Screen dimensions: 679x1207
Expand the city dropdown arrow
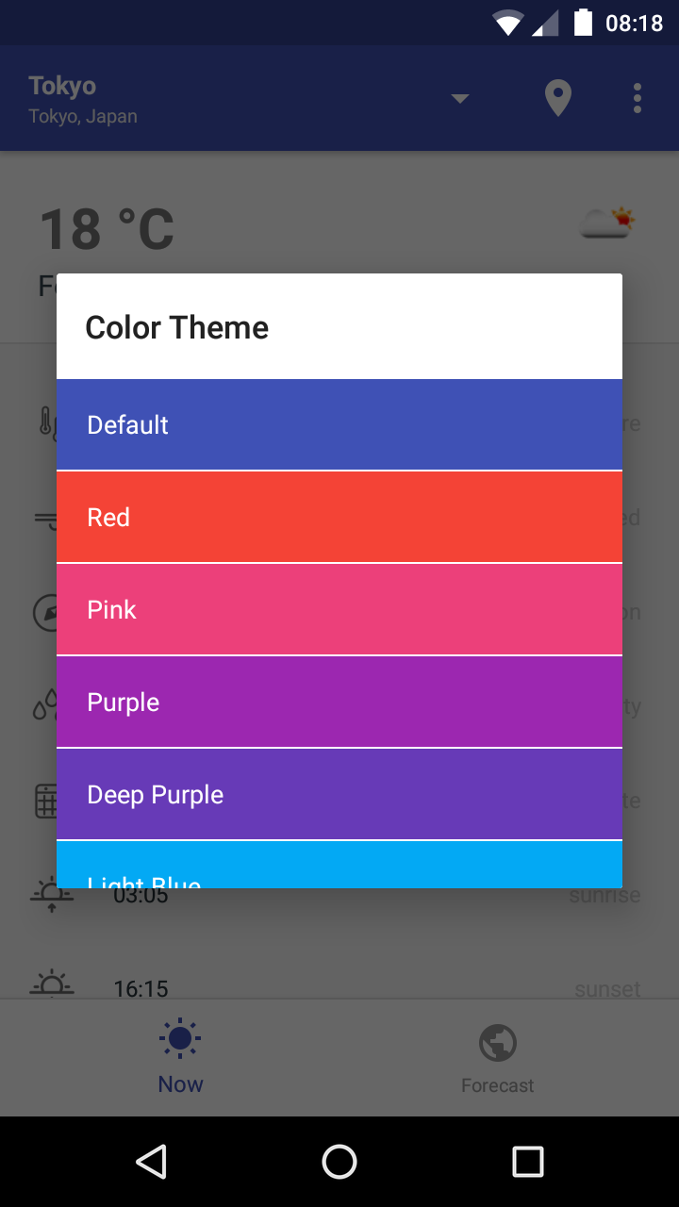[x=460, y=98]
